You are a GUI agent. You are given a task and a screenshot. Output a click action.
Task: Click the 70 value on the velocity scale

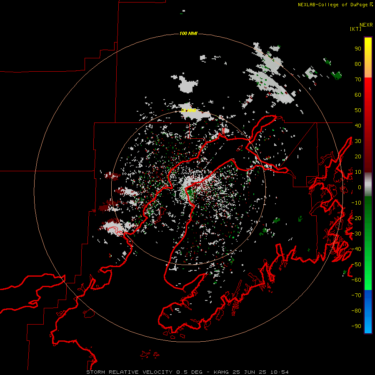[x=358, y=80]
